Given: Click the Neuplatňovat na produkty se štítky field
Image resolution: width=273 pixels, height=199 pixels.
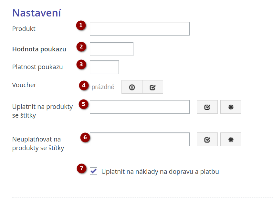Looking at the screenshot, I should [139, 139].
